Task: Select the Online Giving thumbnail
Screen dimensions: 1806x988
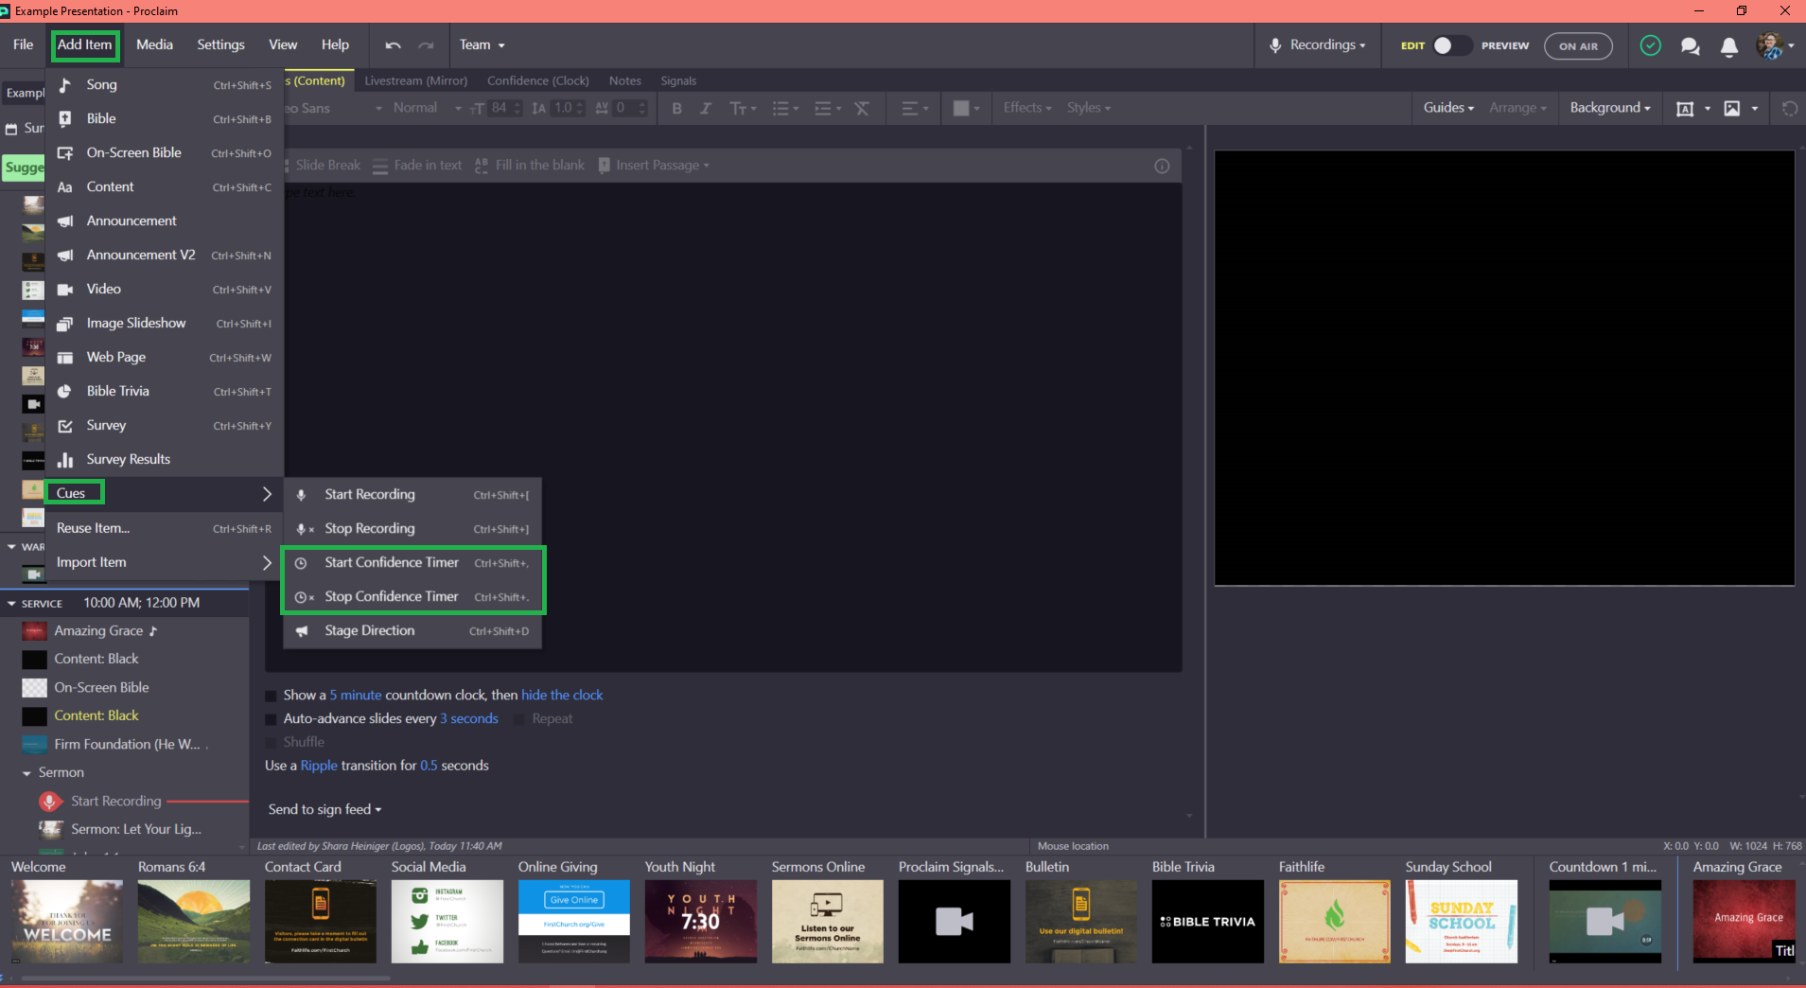Action: pos(573,921)
